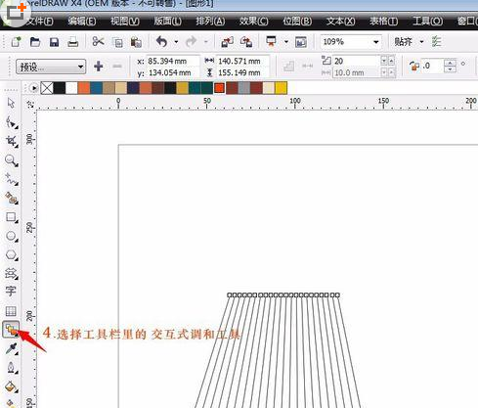Open the 视图(V) menu

tap(125, 22)
